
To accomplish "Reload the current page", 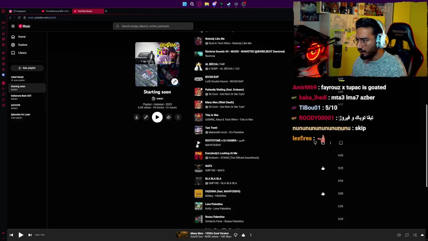I will click(19, 17).
